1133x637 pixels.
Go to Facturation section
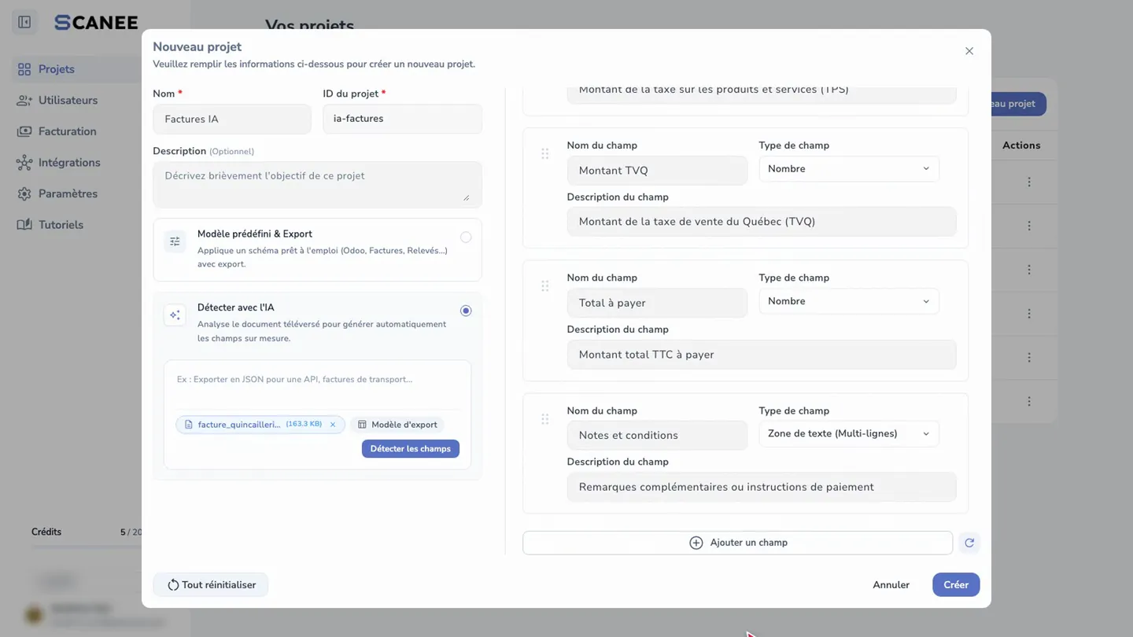tap(67, 131)
